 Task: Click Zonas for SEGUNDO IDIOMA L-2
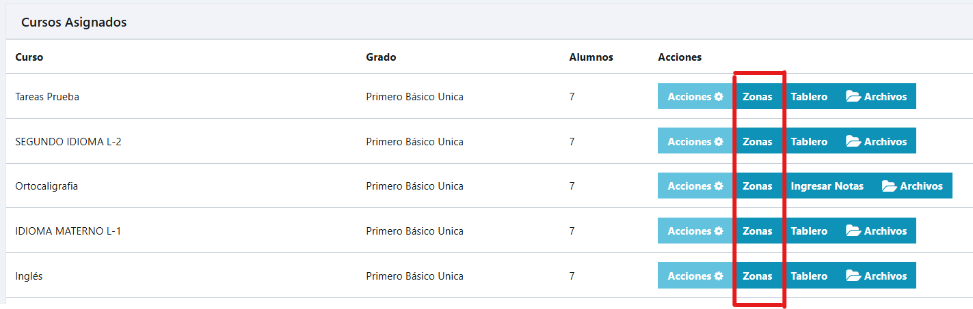coord(758,141)
